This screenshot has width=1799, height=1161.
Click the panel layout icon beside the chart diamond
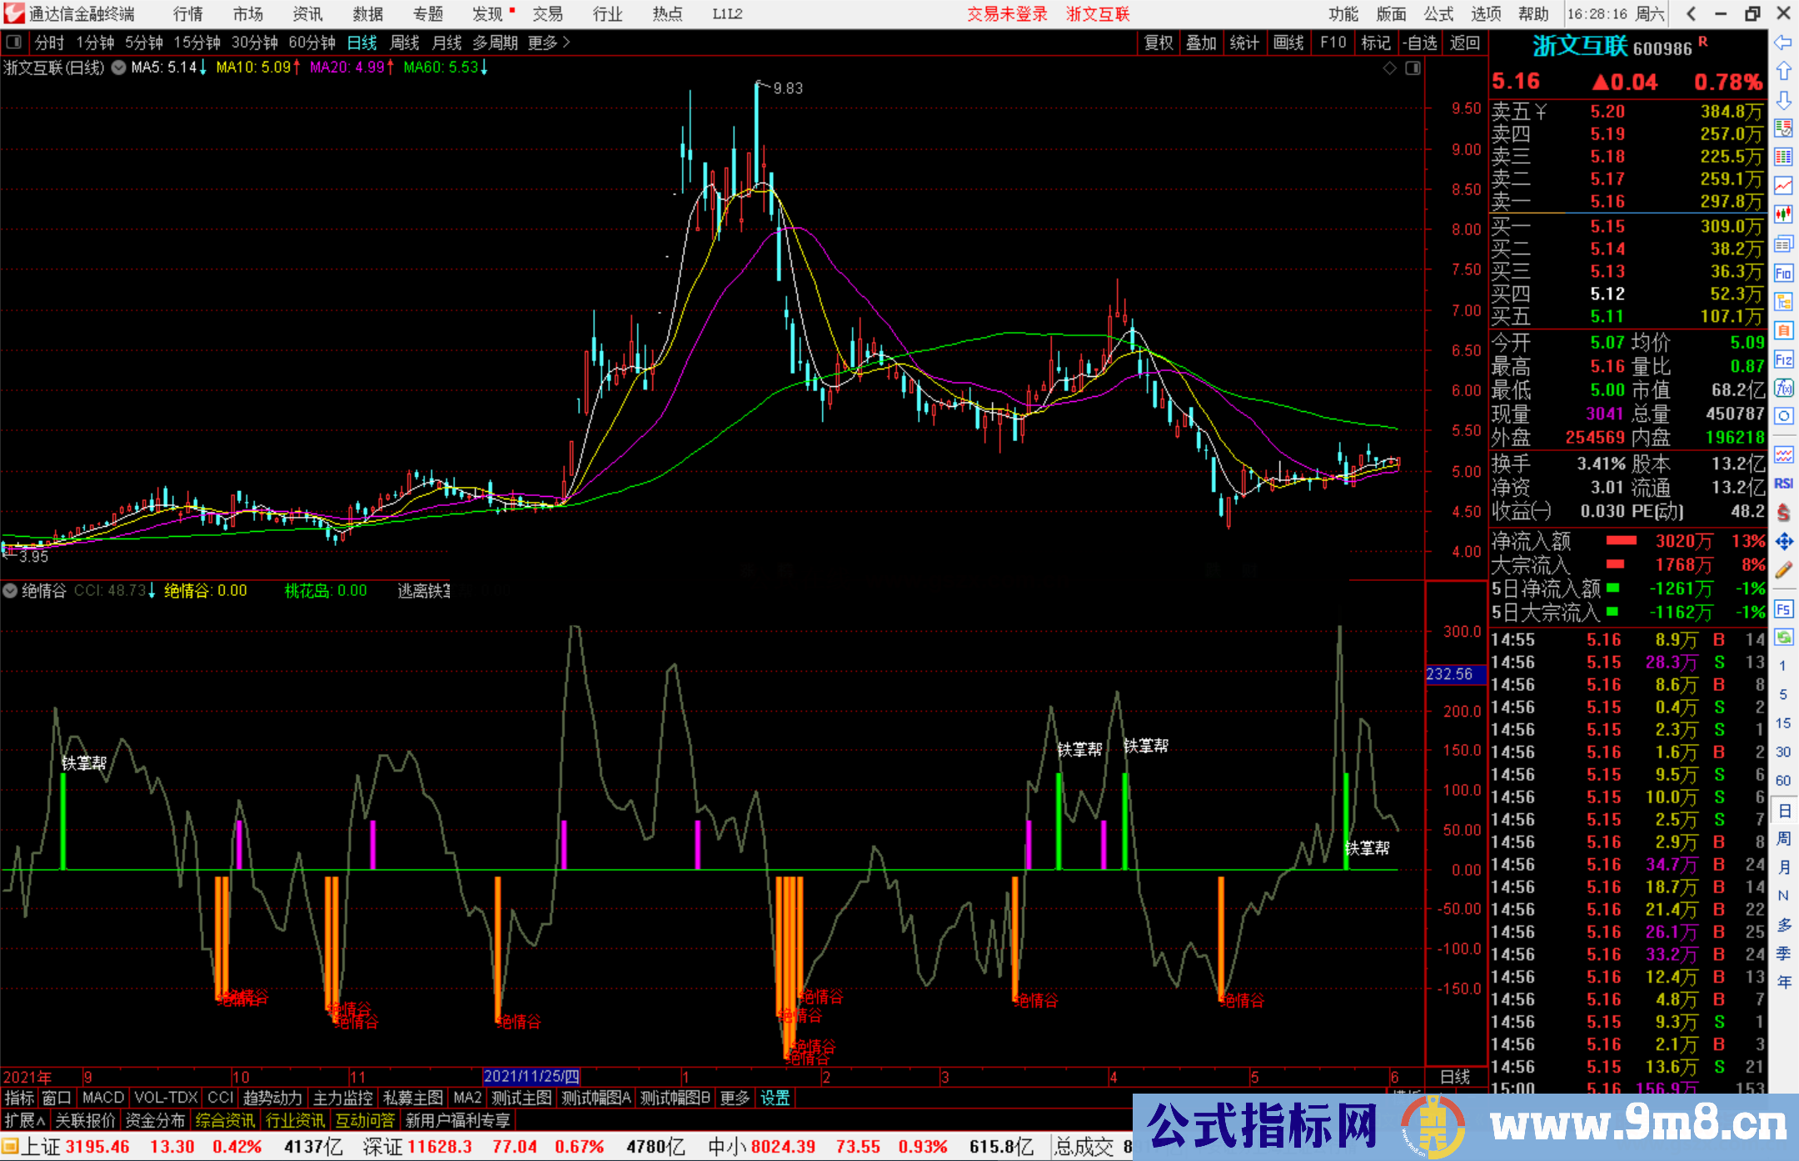[x=1413, y=68]
